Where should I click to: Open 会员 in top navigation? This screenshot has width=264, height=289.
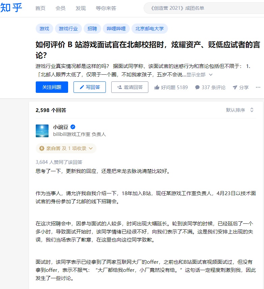point(60,8)
